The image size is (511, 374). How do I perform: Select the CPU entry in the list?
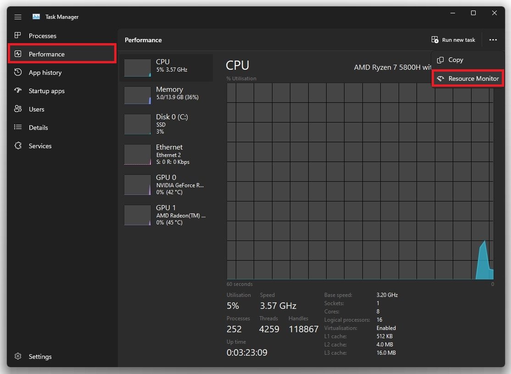(166, 67)
